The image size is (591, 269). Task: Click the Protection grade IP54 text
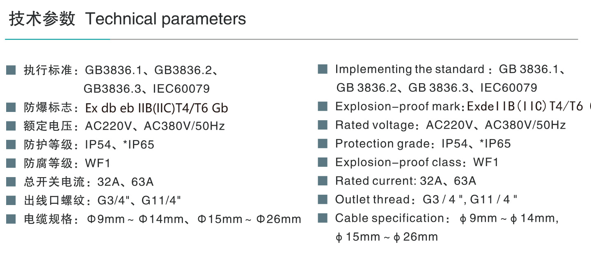(423, 144)
